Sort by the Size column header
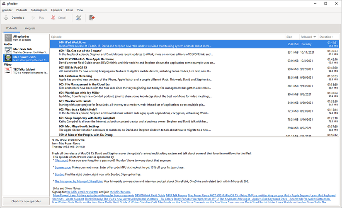This screenshot has width=342, height=208. [292, 37]
